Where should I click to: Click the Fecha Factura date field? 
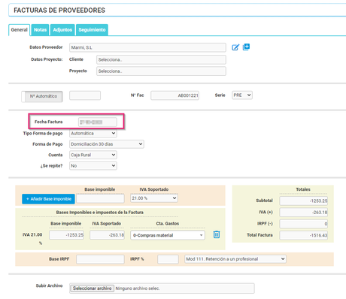coord(97,122)
